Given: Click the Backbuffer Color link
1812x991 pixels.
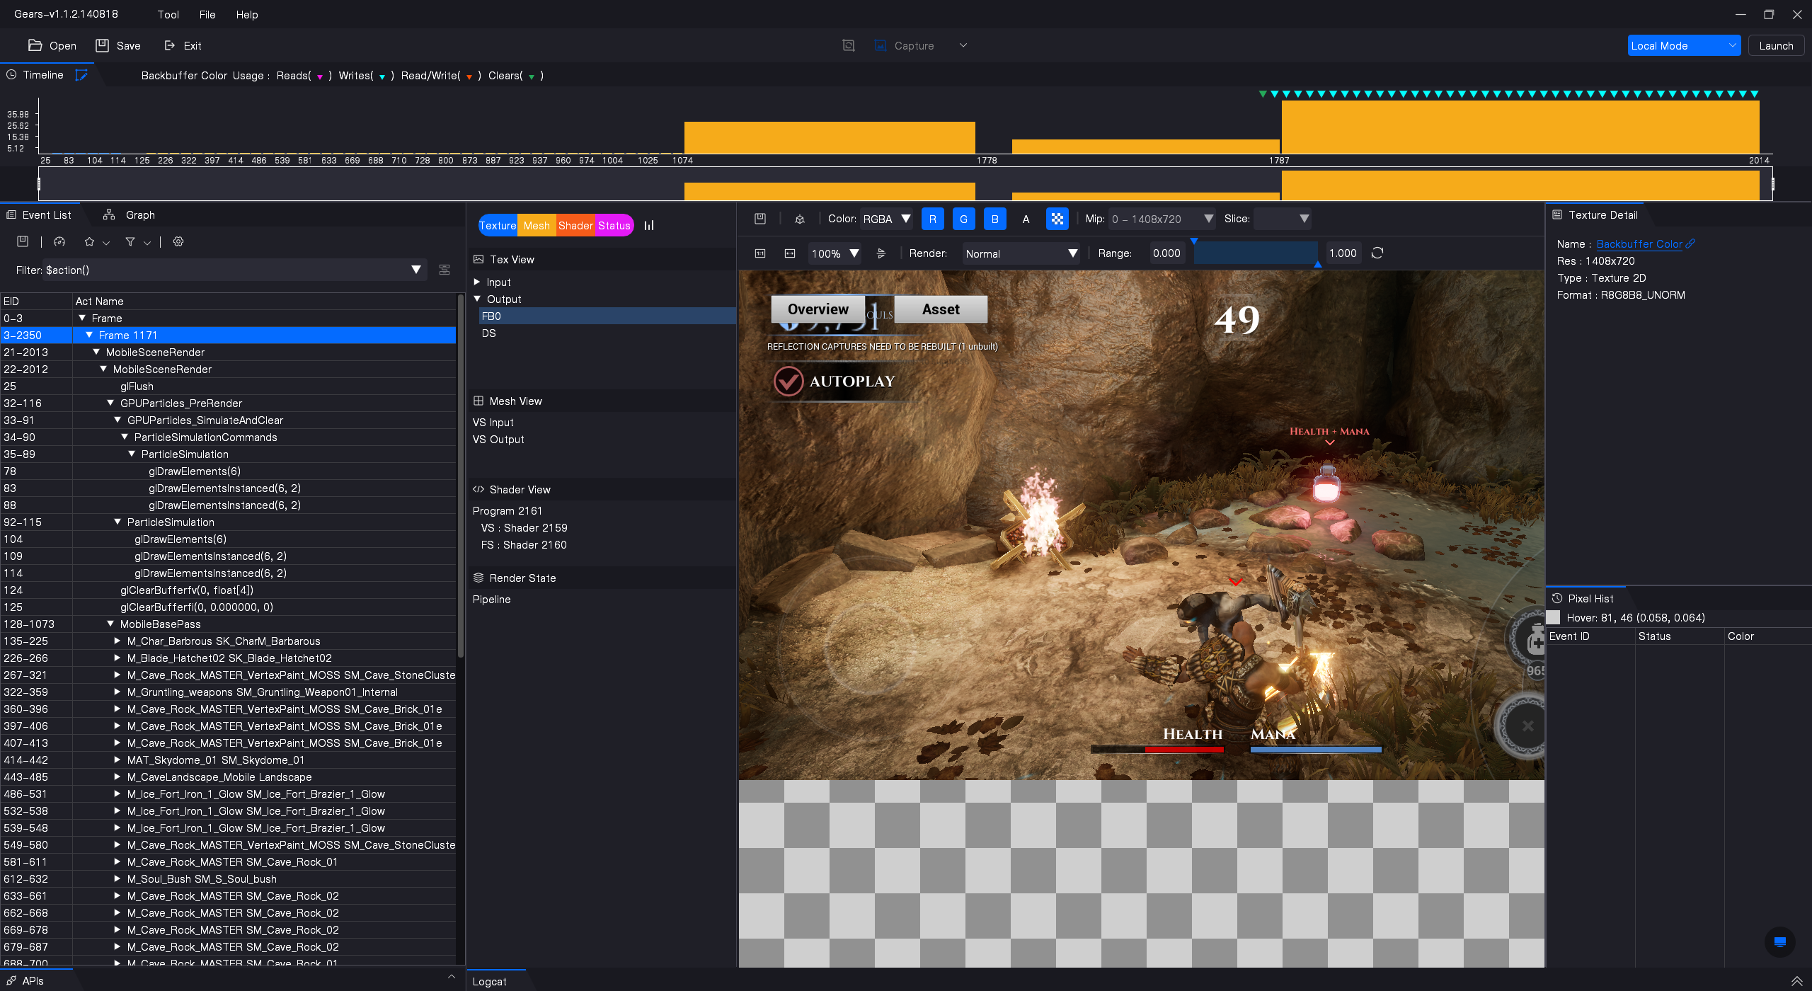Looking at the screenshot, I should (x=1639, y=244).
